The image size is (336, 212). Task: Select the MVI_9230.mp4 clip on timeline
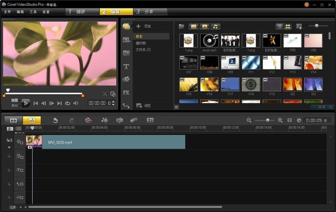(x=106, y=142)
